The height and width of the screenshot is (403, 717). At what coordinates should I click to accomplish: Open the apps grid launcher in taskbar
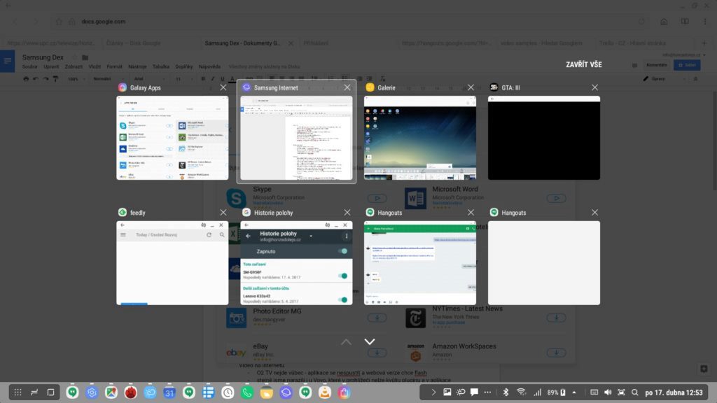tap(18, 393)
